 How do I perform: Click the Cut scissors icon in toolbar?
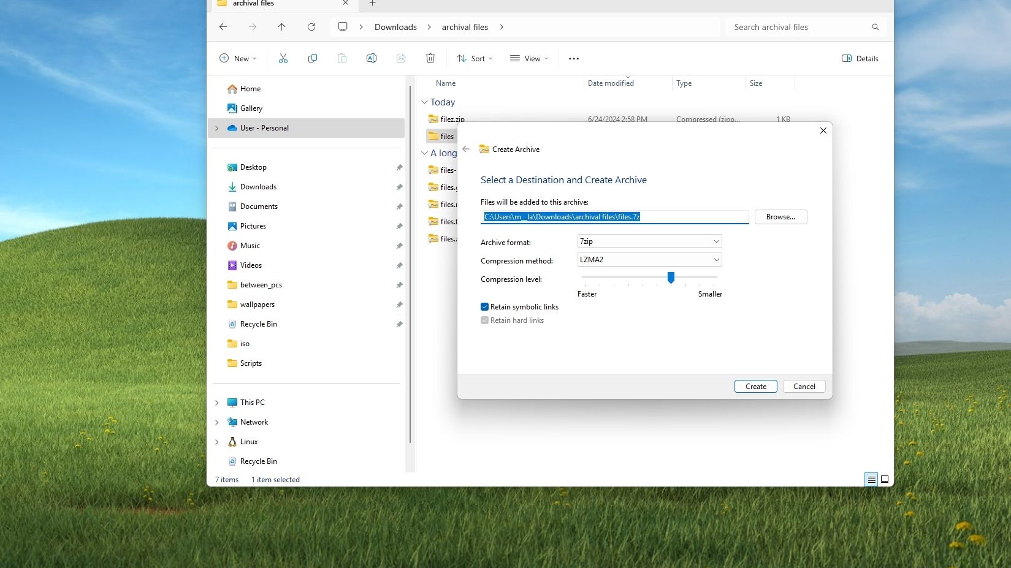tap(283, 58)
